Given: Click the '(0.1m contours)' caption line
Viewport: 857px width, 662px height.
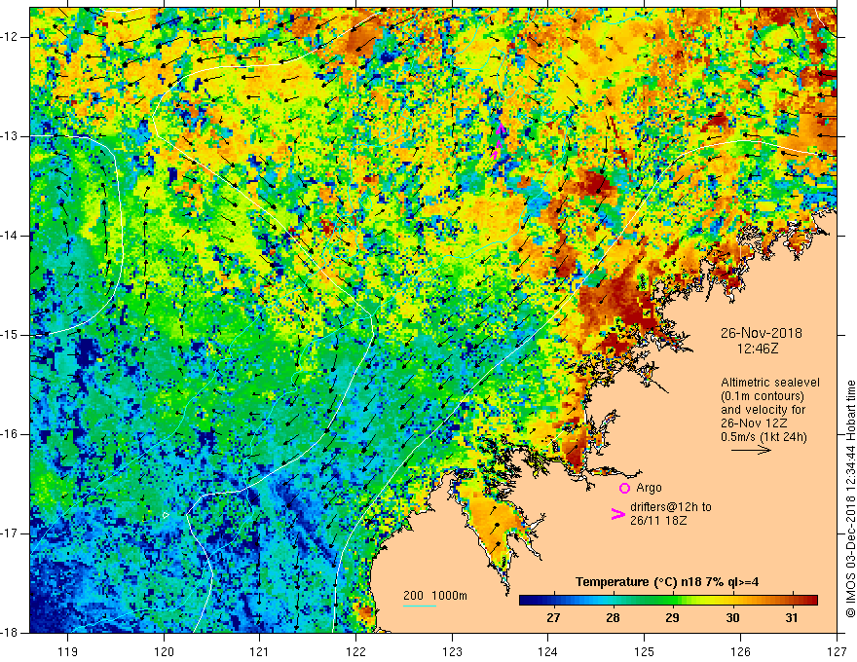Looking at the screenshot, I should click(763, 396).
